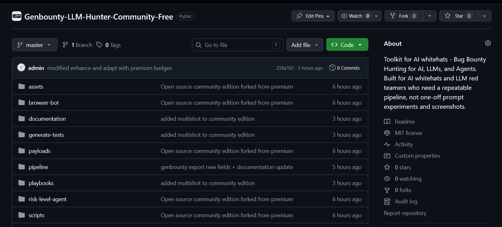Open the assets folder name
This screenshot has height=227, width=502.
(36, 86)
